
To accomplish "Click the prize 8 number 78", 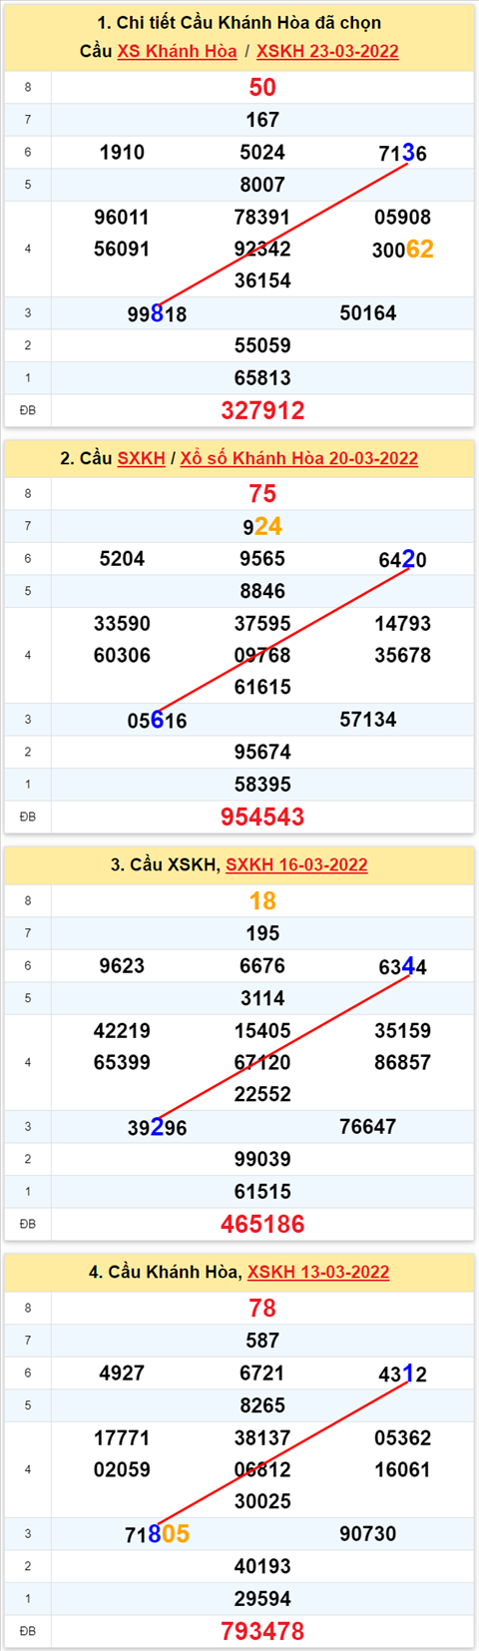I will pyautogui.click(x=262, y=1308).
